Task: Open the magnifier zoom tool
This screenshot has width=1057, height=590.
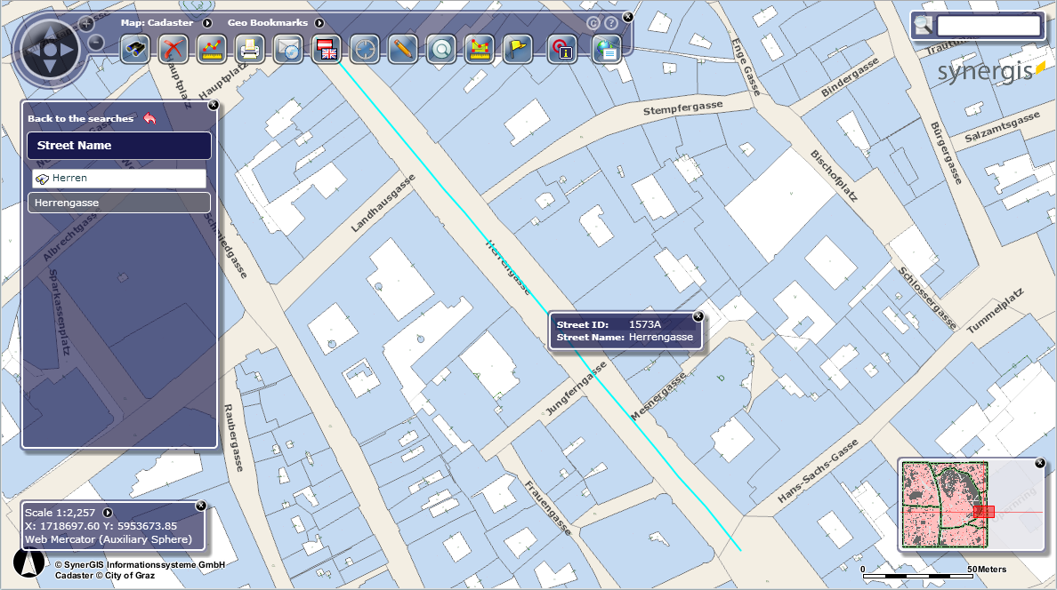Action: click(440, 49)
